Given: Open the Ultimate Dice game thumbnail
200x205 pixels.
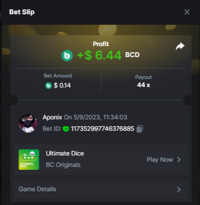Looking at the screenshot, I should tap(29, 159).
